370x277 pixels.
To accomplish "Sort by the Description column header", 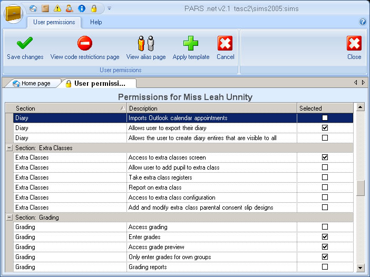I will tap(212, 108).
